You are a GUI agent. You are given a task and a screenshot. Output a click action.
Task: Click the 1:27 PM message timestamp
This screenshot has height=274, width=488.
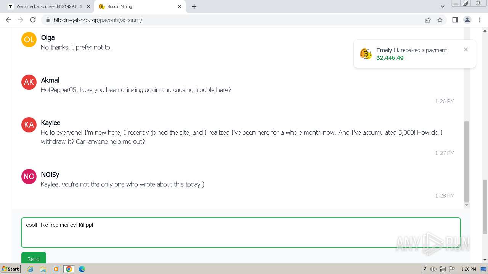[445, 153]
